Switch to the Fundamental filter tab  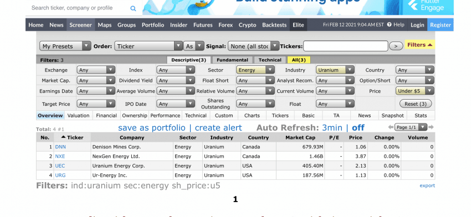coord(232,60)
